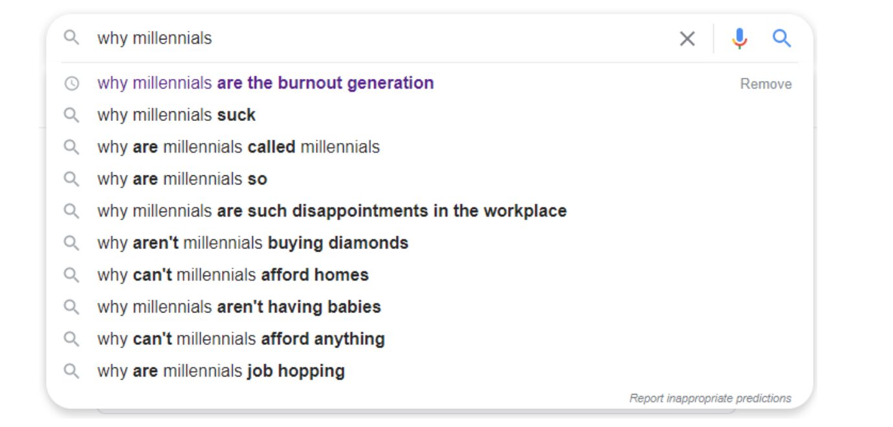
Task: Start voice search with microphone icon
Action: (x=740, y=39)
